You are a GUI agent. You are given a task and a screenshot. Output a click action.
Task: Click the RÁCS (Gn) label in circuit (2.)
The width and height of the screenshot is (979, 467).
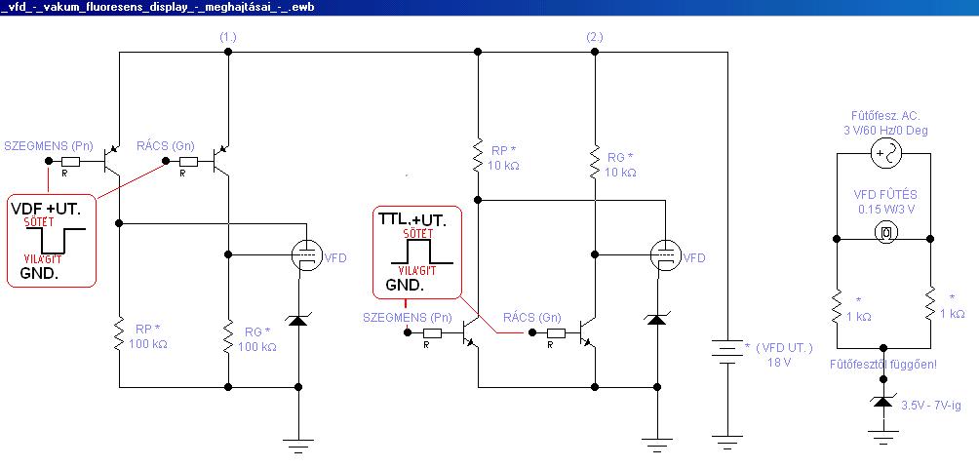pyautogui.click(x=532, y=317)
